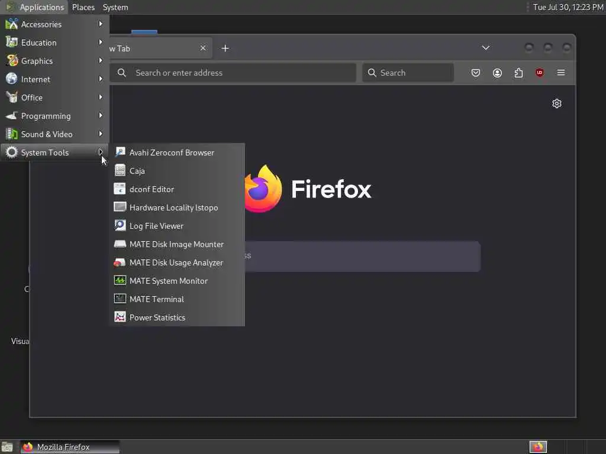Select the Hardware Locality lstopo entry
The height and width of the screenshot is (454, 606).
[177, 207]
